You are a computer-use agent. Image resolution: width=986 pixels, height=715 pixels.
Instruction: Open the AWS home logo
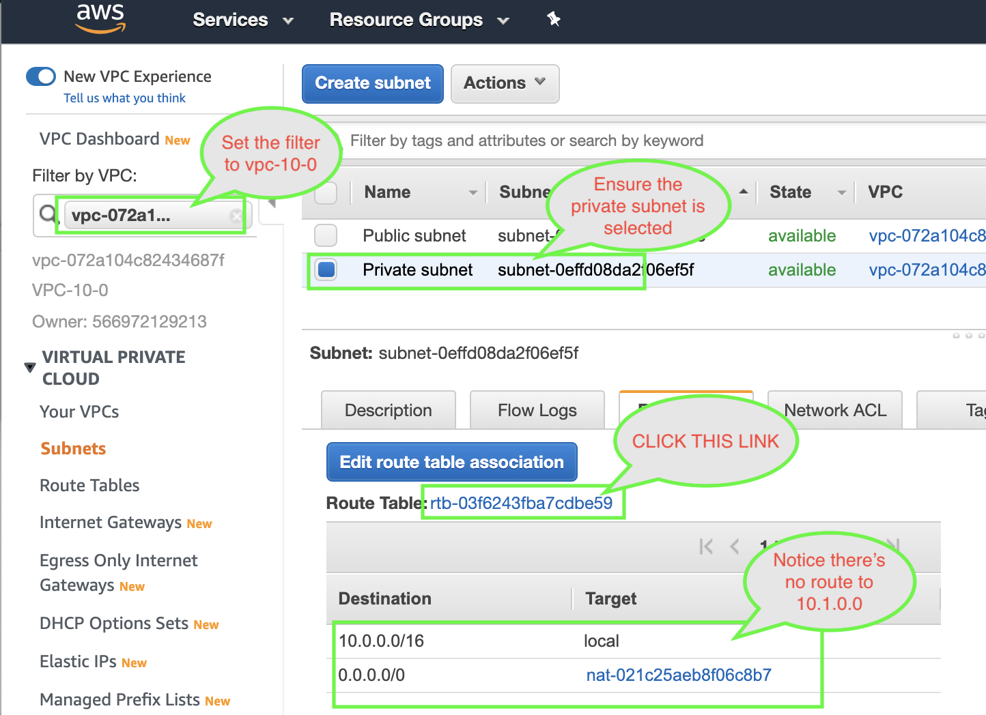click(100, 18)
